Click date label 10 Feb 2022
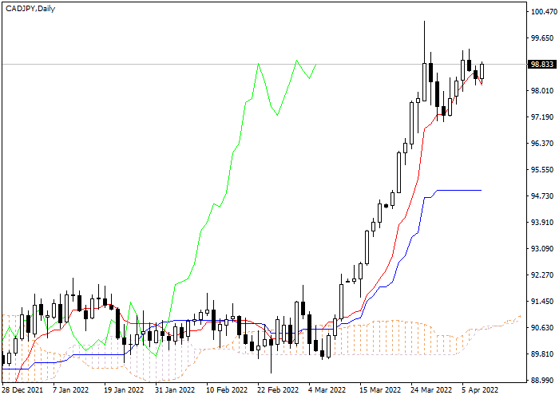The width and height of the screenshot is (559, 399). tap(227, 390)
